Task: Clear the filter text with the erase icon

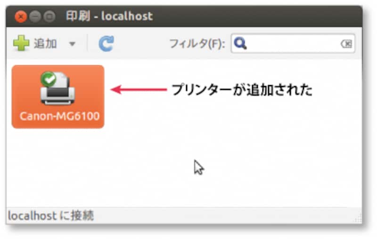Action: (346, 44)
